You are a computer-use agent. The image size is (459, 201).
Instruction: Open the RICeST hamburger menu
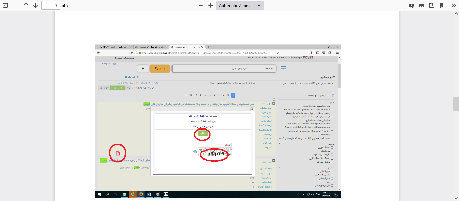coord(283,68)
